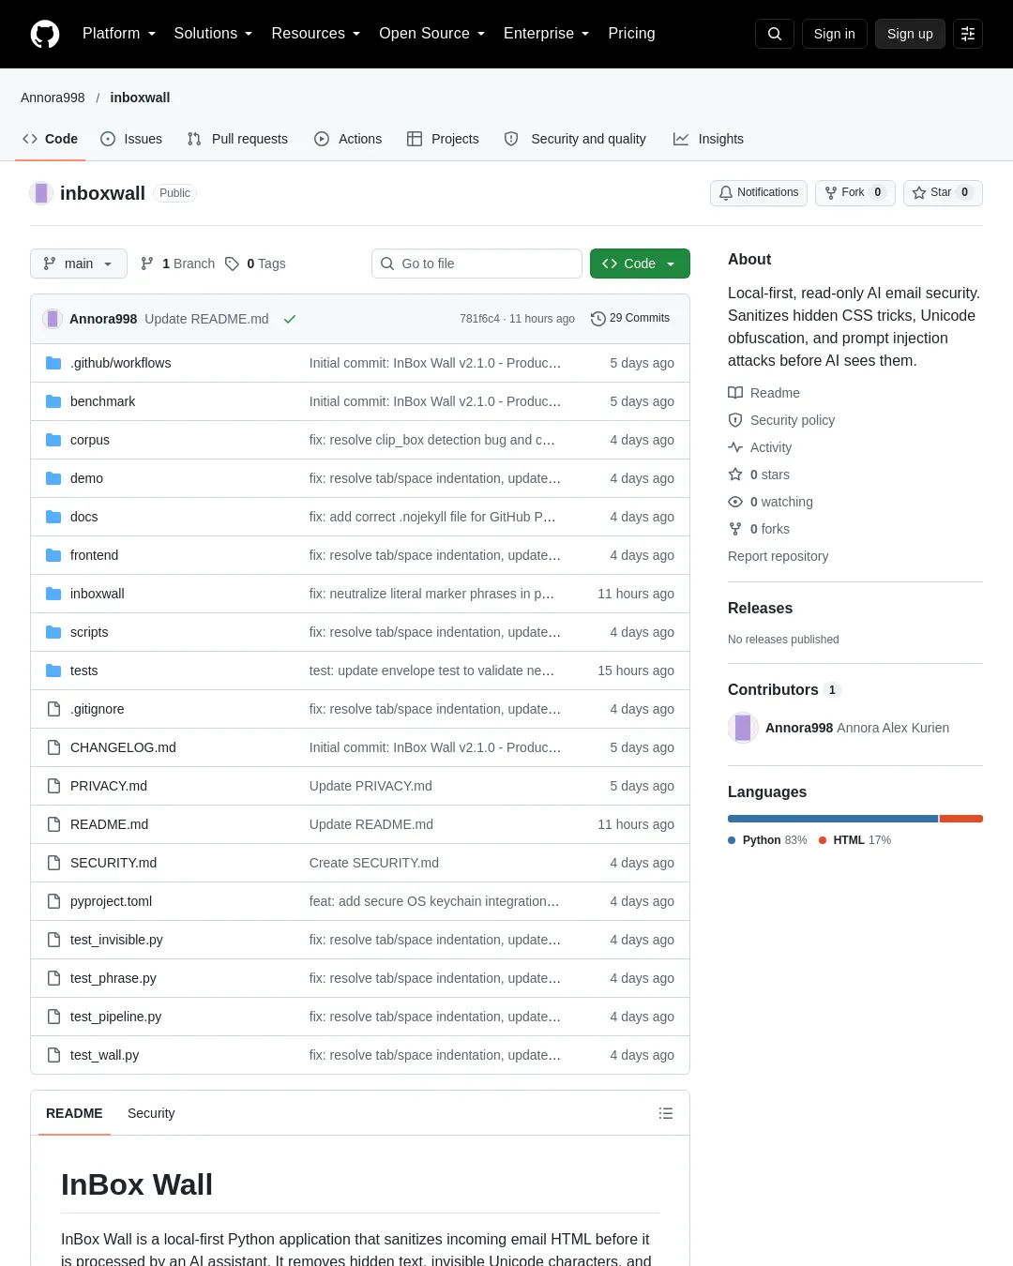The image size is (1013, 1266).
Task: Open the test_wall.py file
Action: [104, 1055]
